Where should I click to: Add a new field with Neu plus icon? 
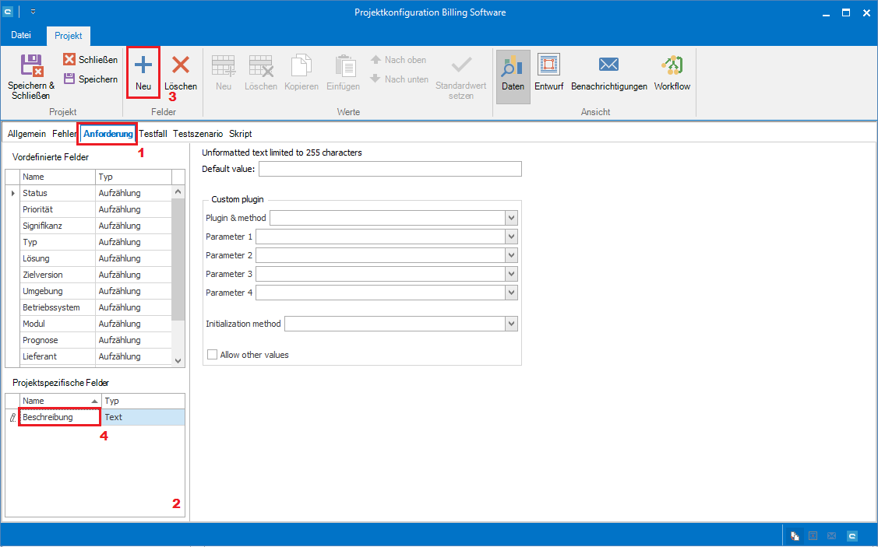point(143,65)
